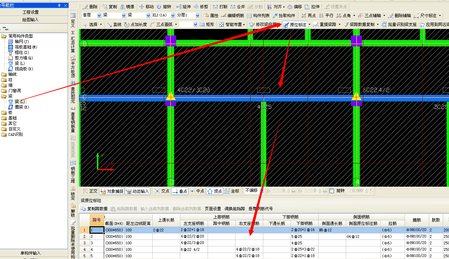Toggle 交点 (intersection) snap
449x259 pixels.
162,191
